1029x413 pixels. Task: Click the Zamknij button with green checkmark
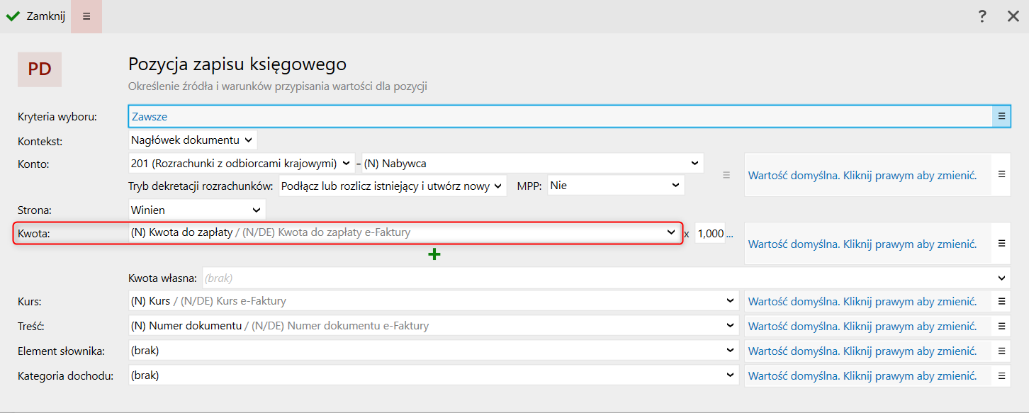pos(35,16)
